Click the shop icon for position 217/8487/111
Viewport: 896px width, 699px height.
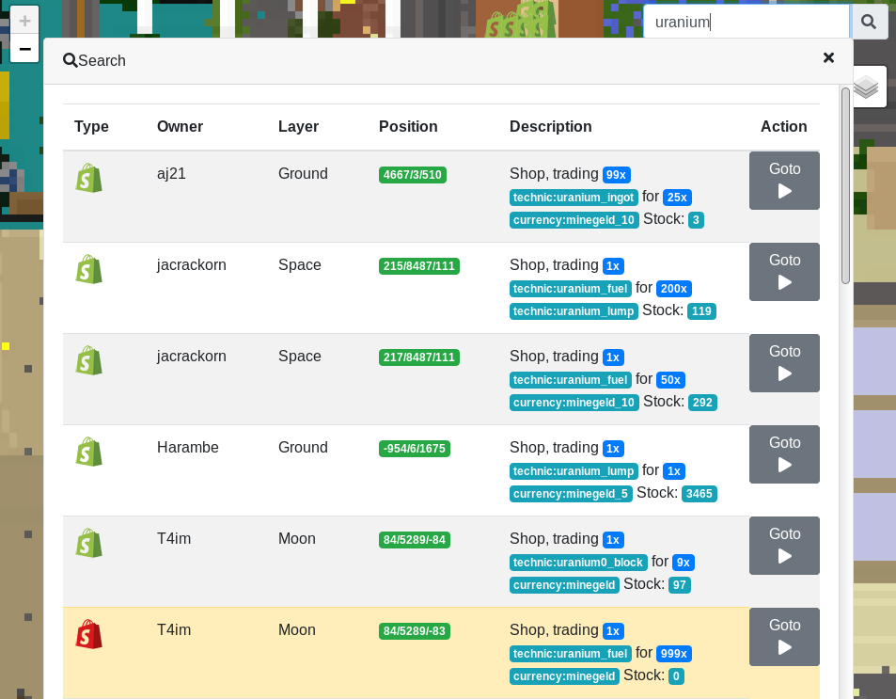[88, 360]
